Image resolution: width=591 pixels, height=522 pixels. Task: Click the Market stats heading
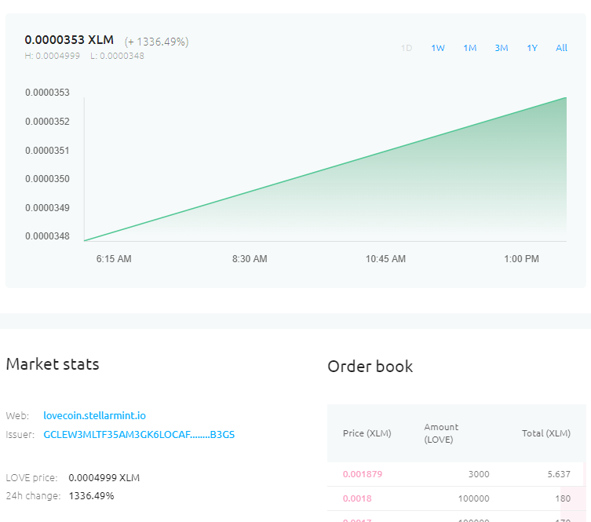click(x=53, y=364)
